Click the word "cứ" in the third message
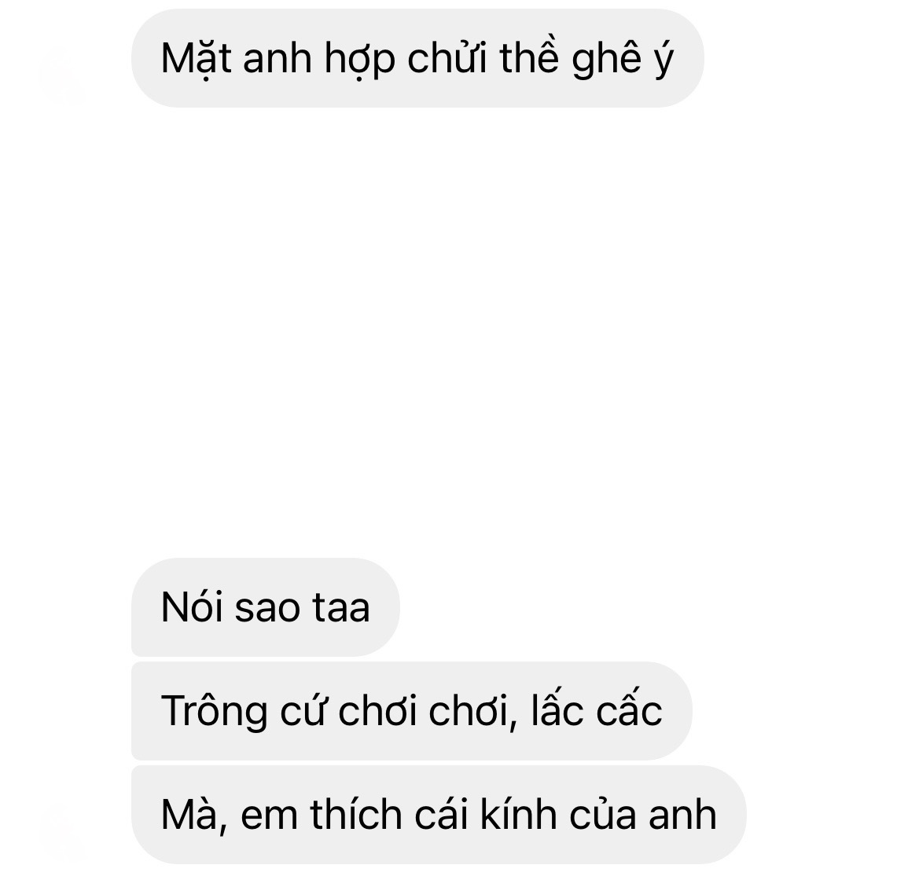The image size is (919, 876). (302, 712)
